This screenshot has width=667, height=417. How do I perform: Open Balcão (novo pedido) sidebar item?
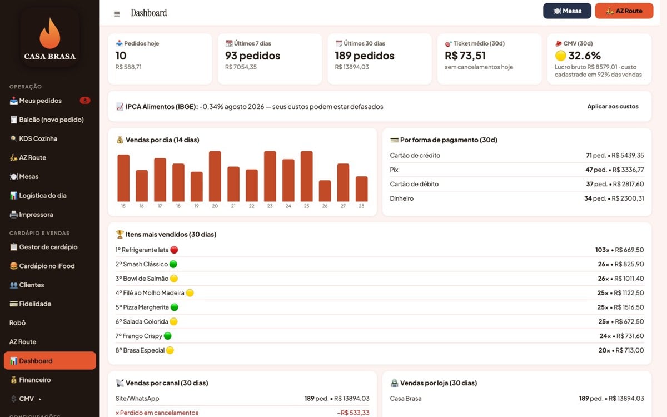(50, 120)
